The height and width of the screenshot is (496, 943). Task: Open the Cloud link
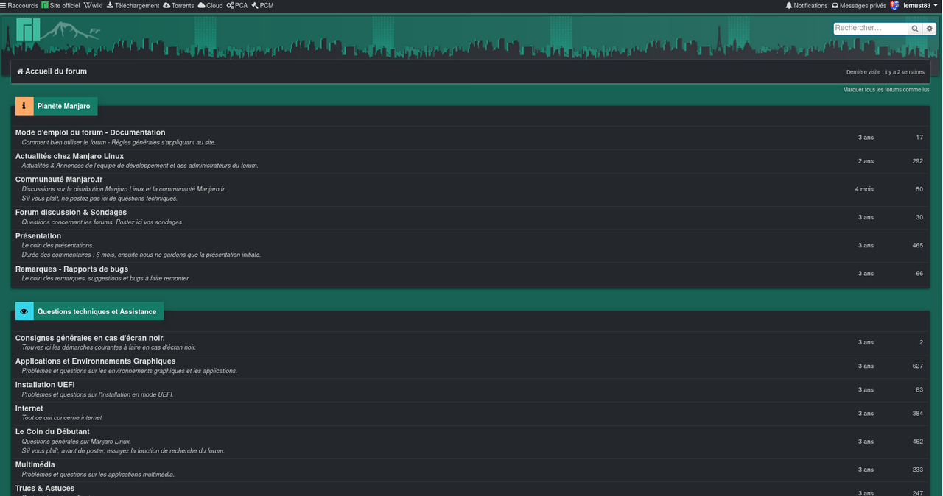211,5
